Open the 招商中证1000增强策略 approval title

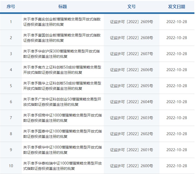point(62,118)
